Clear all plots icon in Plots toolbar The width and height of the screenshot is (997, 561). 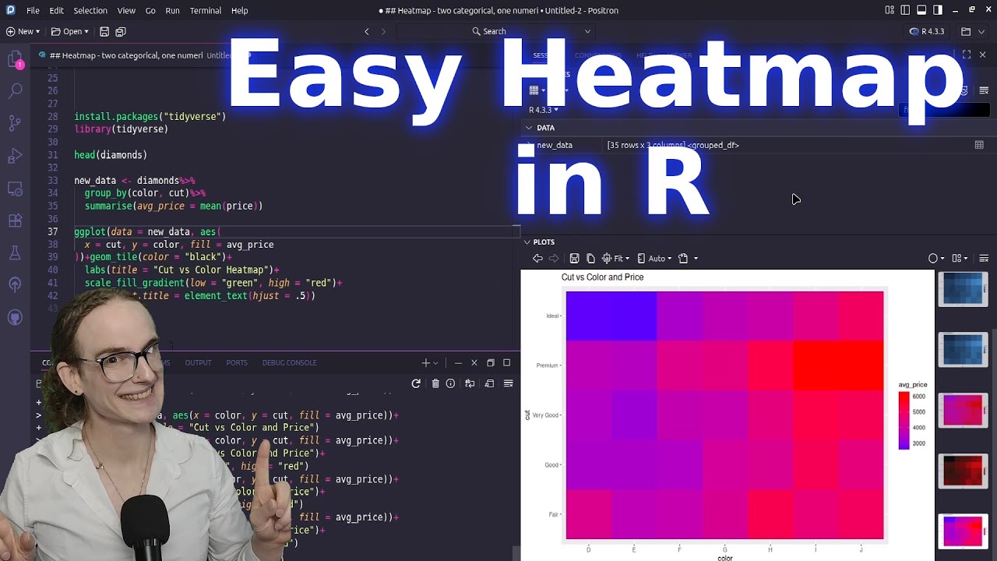point(984,258)
